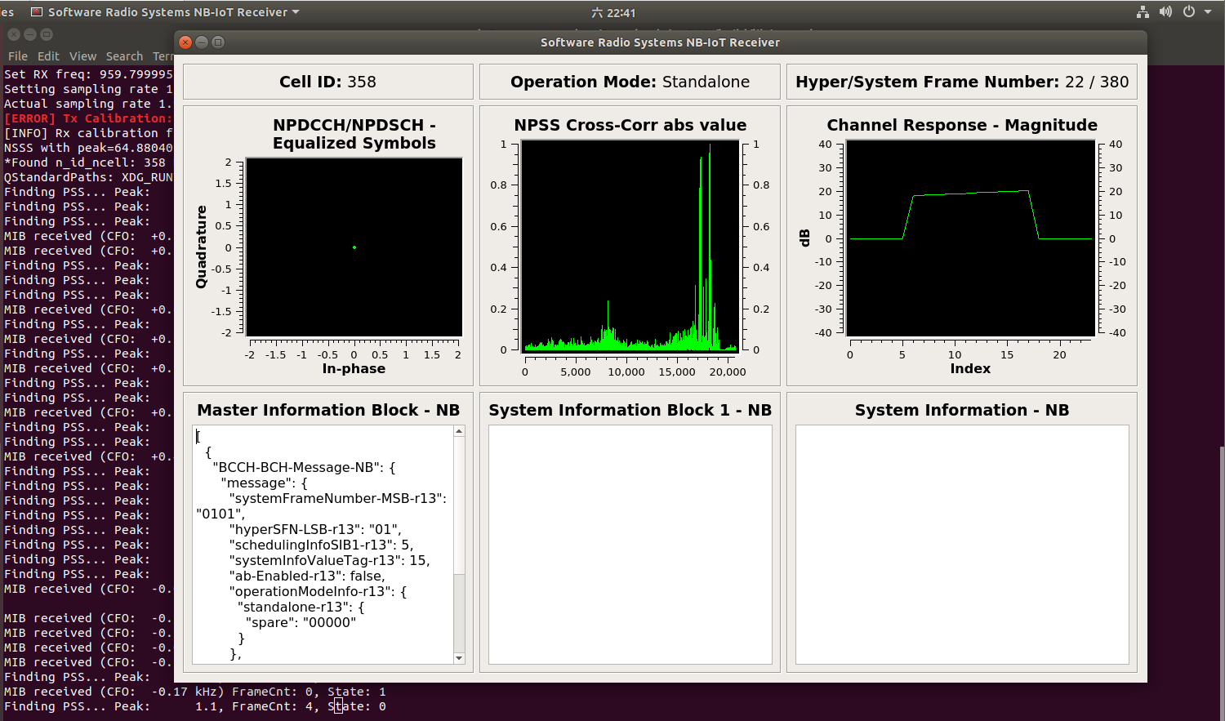Click the Channel Response Magnitude plot
The image size is (1225, 721).
[971, 238]
